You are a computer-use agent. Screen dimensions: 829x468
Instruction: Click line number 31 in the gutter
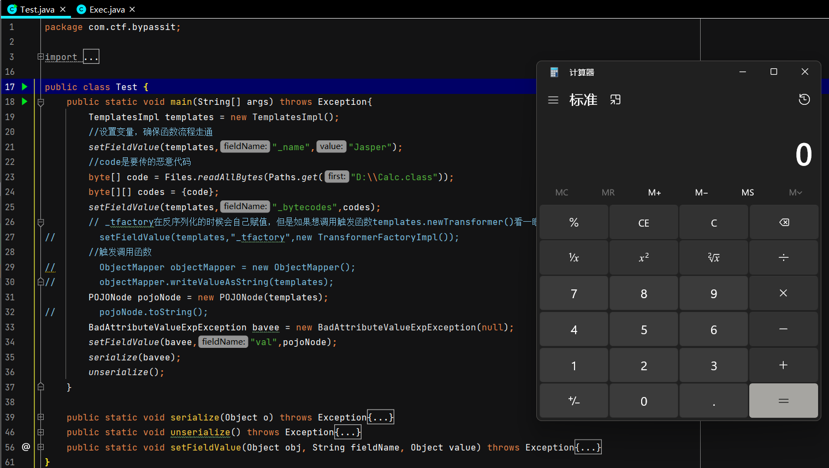[x=10, y=297]
